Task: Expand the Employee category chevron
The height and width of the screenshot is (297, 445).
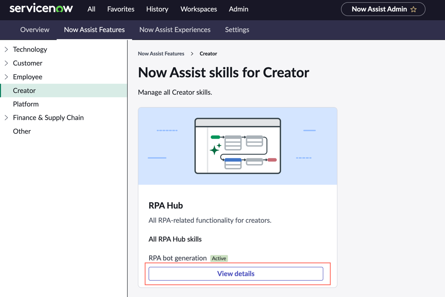Action: click(x=6, y=77)
